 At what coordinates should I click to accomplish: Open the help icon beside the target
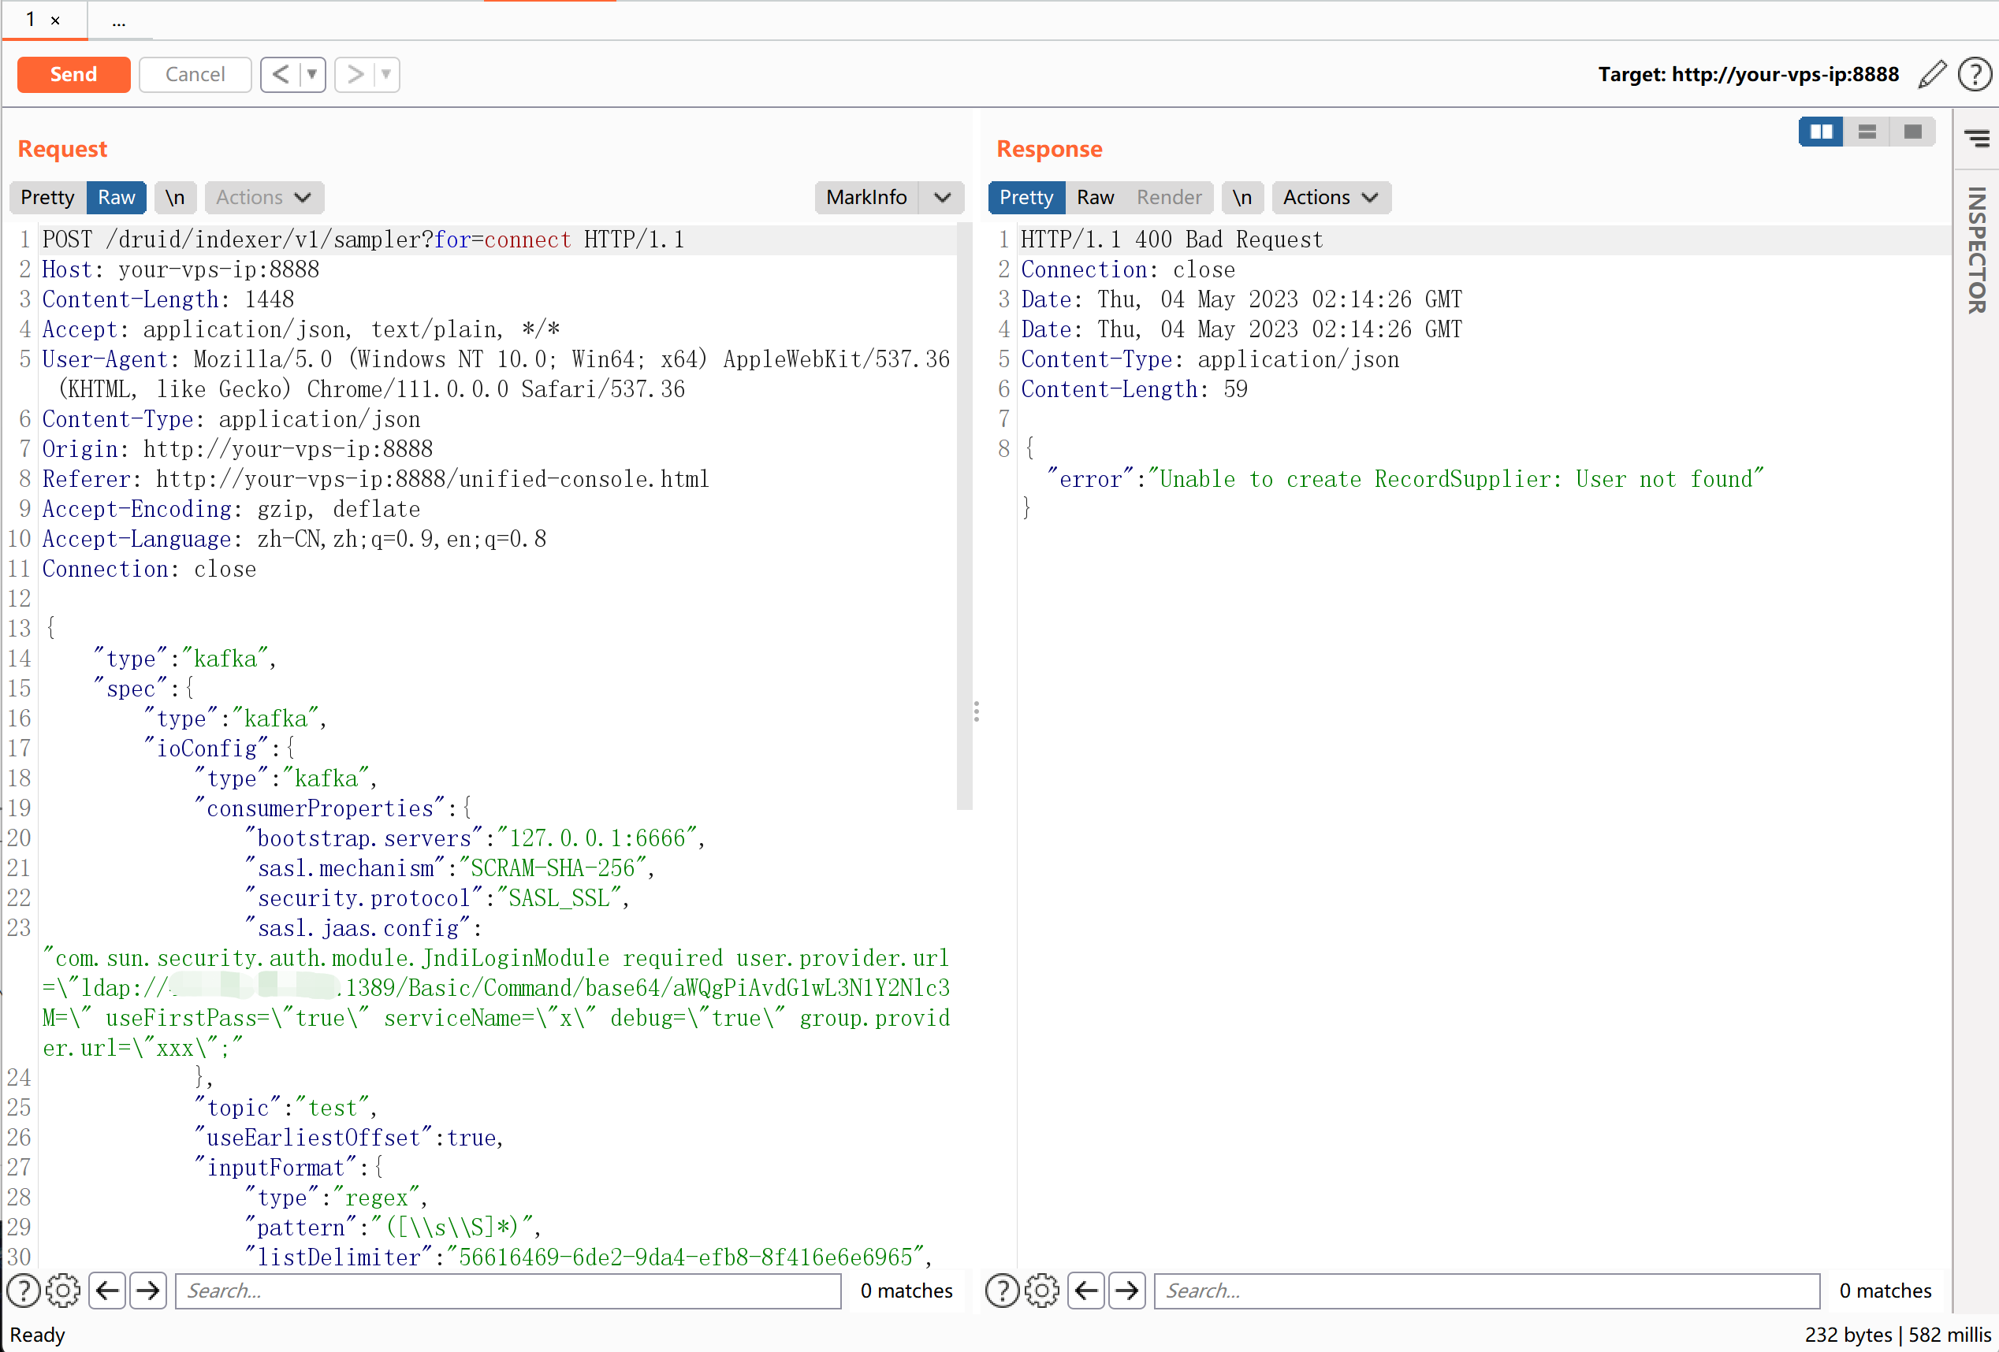[x=1974, y=74]
